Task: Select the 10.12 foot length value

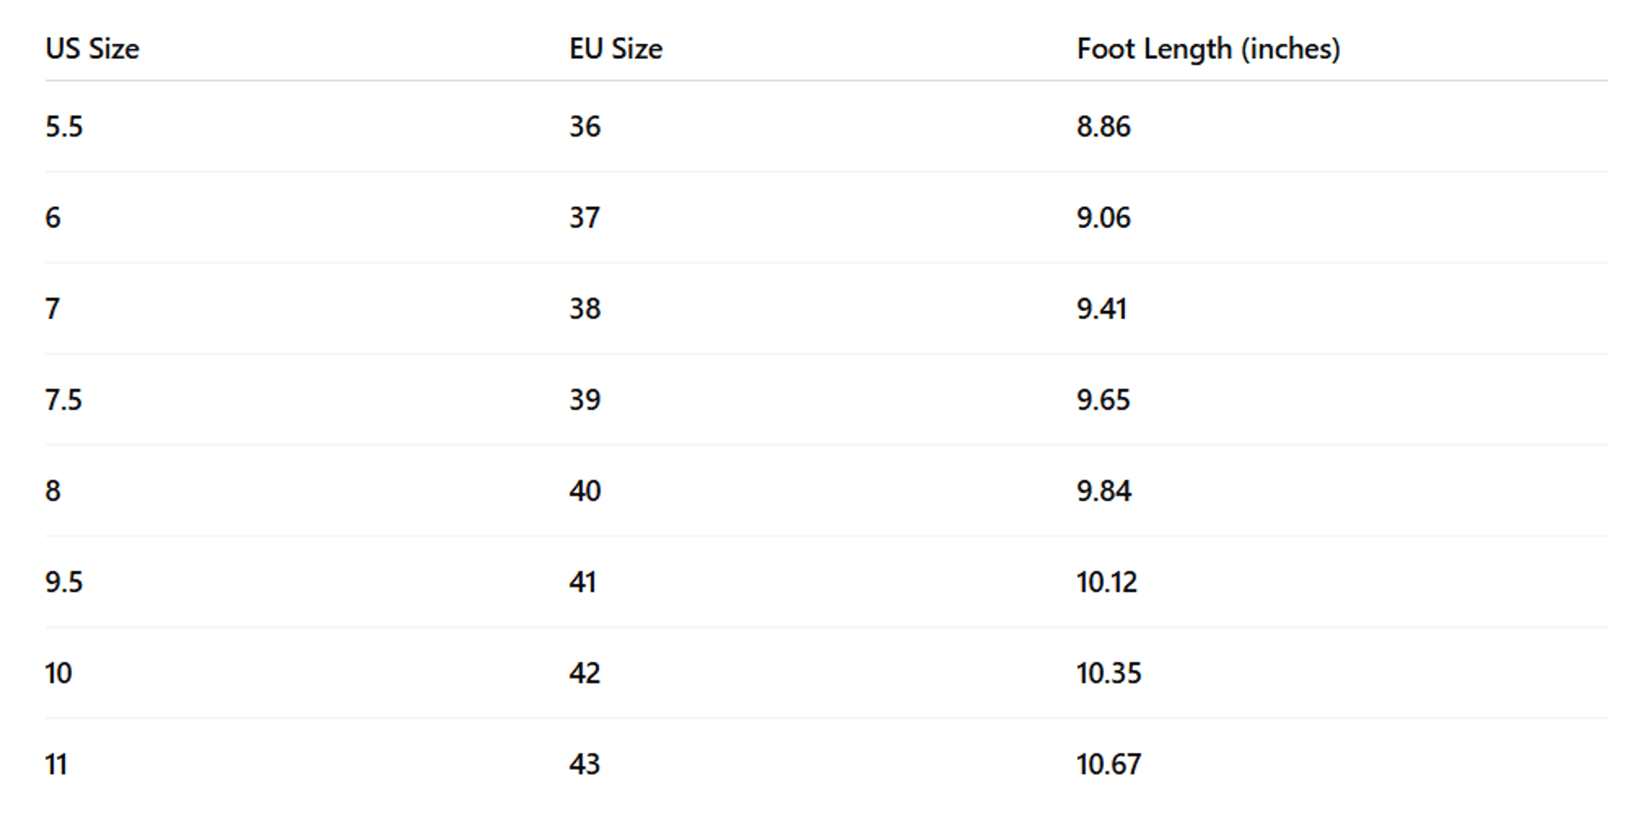Action: [1107, 582]
